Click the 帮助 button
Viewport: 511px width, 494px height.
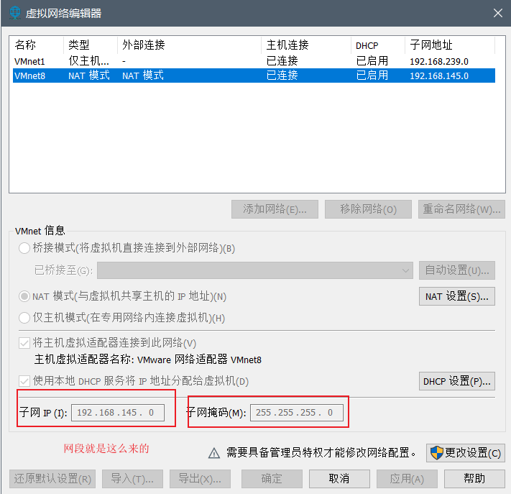[x=474, y=478]
